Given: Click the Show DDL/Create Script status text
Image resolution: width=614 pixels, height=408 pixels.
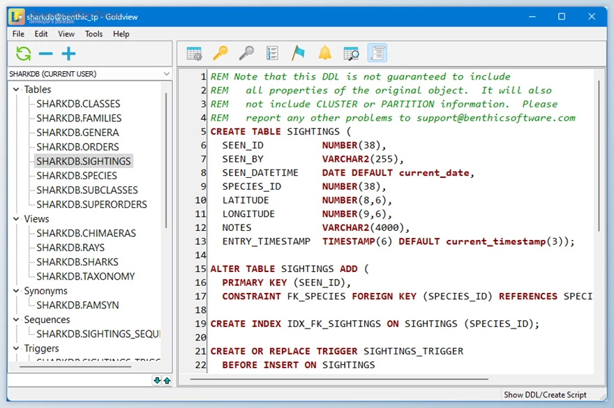Looking at the screenshot, I should tap(545, 395).
